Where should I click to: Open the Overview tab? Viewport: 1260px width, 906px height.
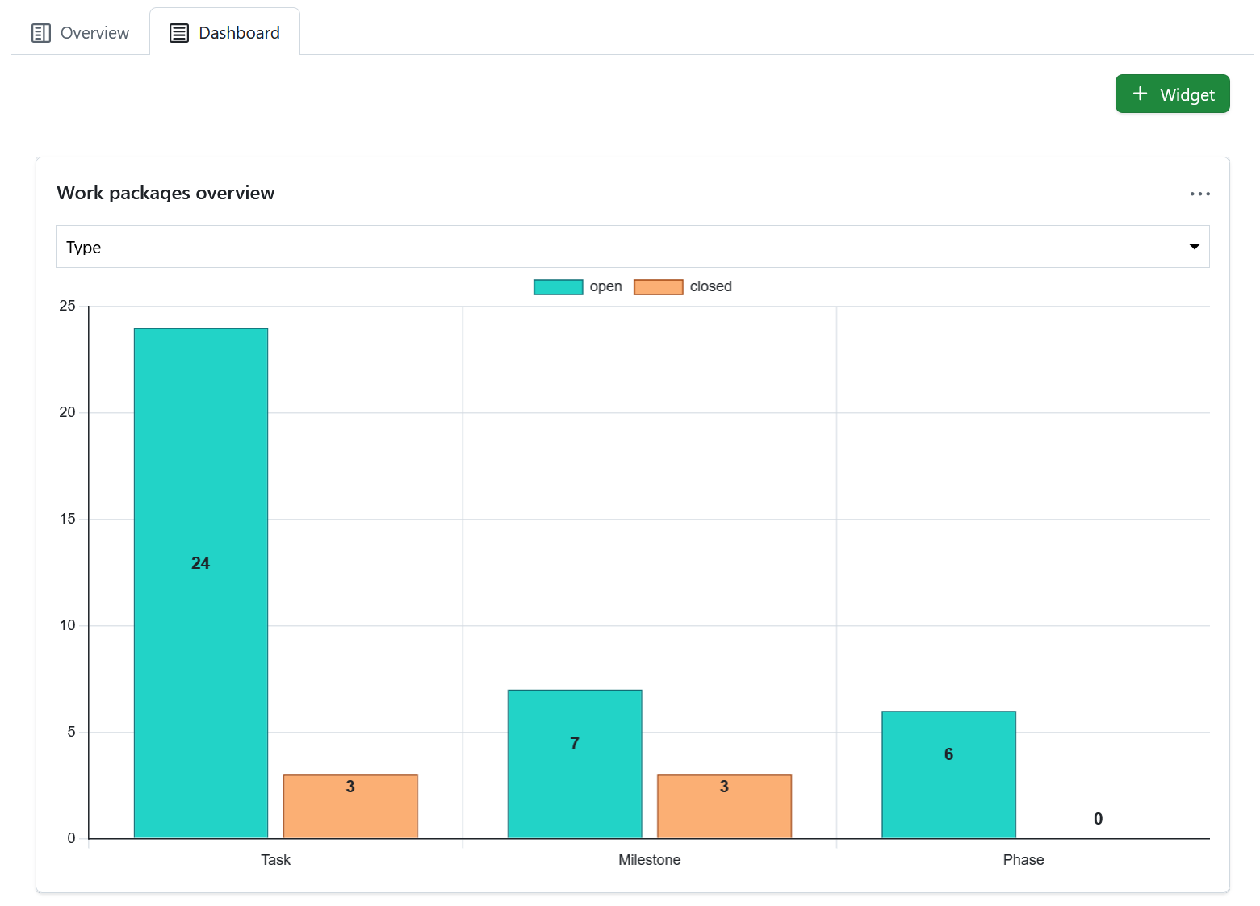click(81, 33)
